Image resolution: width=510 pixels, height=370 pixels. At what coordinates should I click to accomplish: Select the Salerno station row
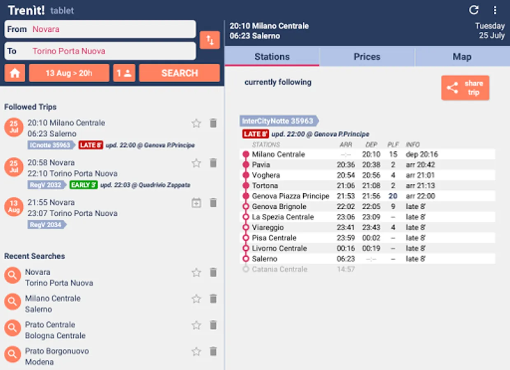(x=368, y=259)
